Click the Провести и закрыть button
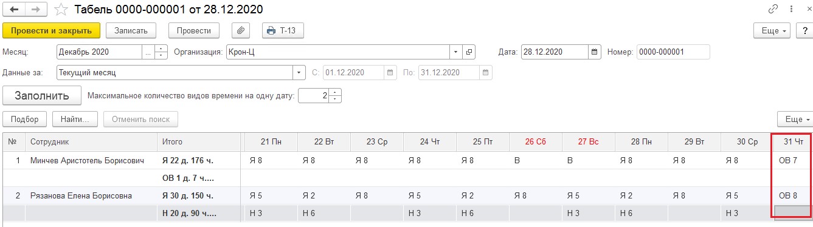 (x=51, y=30)
